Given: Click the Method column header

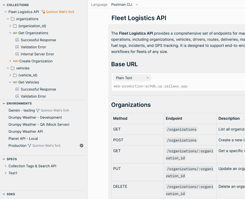Looking at the screenshot, I should pos(120,118).
